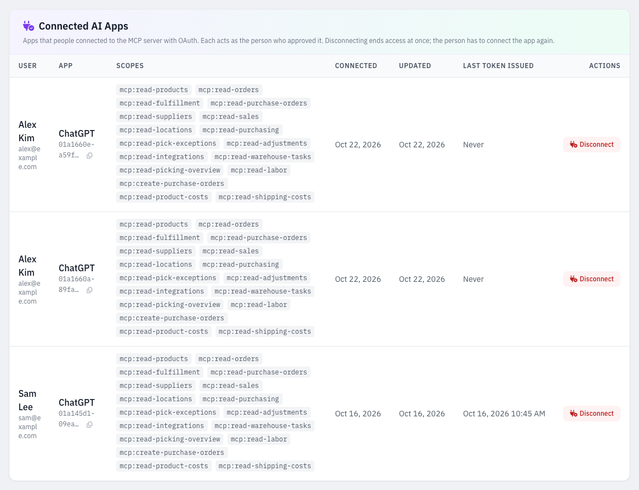Click the plug icon beside Connected AI Apps
The image size is (639, 490).
pos(28,26)
